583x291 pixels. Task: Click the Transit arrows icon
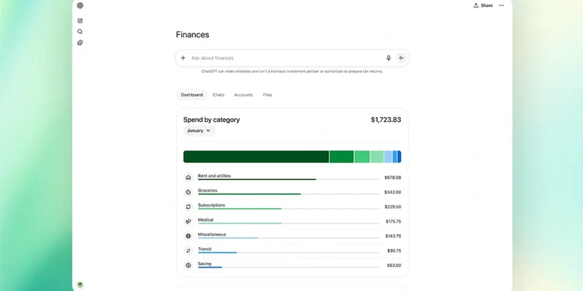[188, 251]
